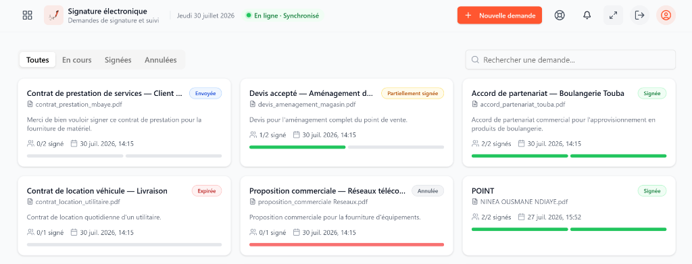Click Signée badge on Accord de partenariat card
This screenshot has width=692, height=264.
(x=652, y=93)
